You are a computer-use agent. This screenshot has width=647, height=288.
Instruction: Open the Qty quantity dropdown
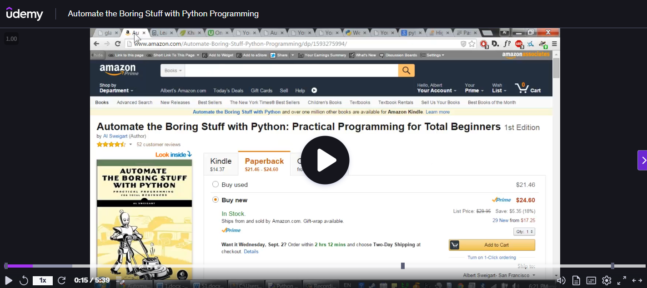524,232
